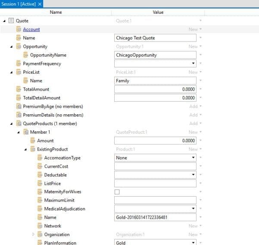Close the Session 1 tab
The width and height of the screenshot is (259, 245).
[x=40, y=4]
